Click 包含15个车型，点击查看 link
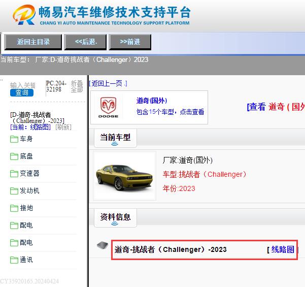Viewport: 305px width, 287px height. point(170,112)
